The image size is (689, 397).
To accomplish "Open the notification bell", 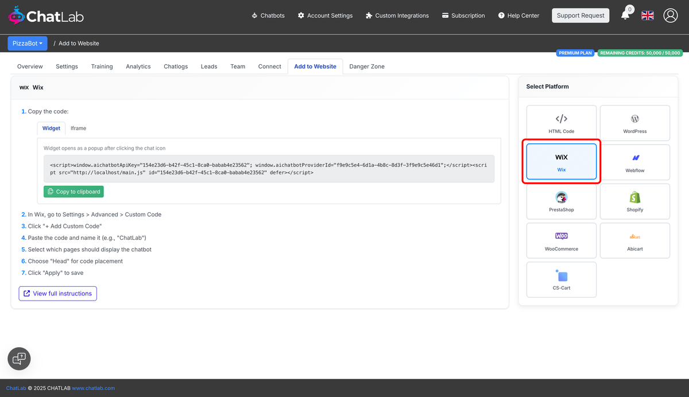I will coord(625,15).
